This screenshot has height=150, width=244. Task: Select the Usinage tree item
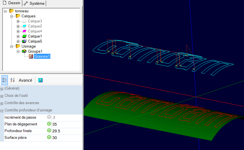[x=29, y=46]
